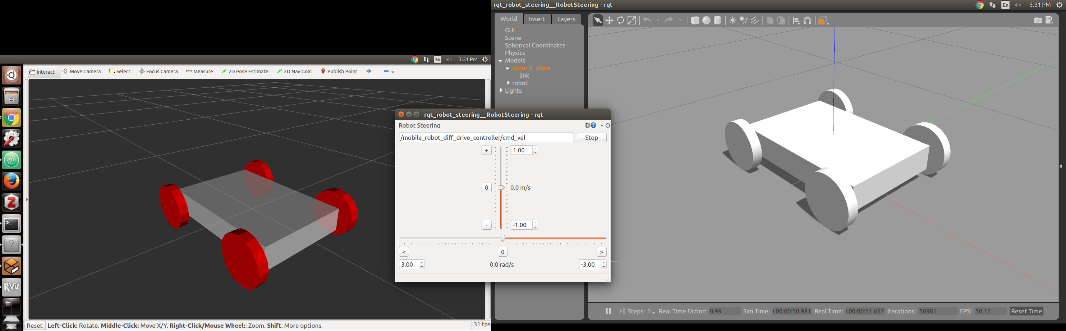Select RViz Move Camera tool

[82, 72]
